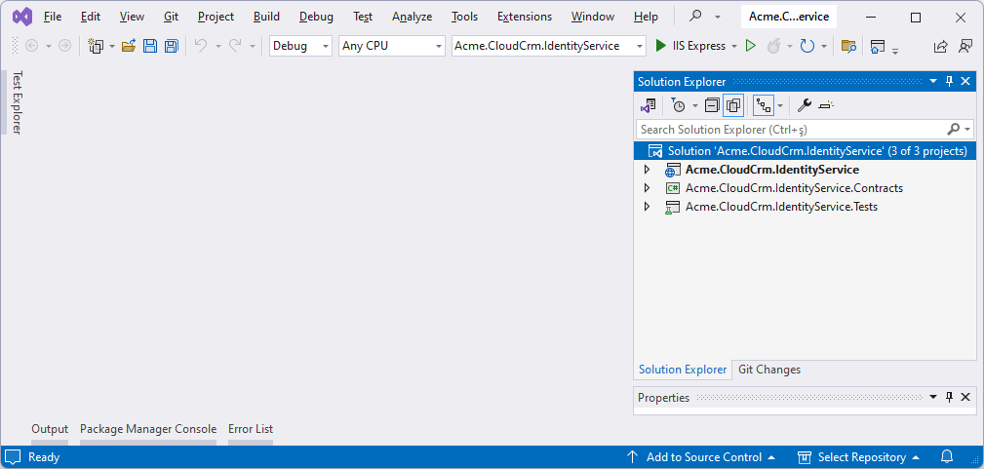Open the Error List tab
Image resolution: width=984 pixels, height=469 pixels.
pyautogui.click(x=251, y=429)
